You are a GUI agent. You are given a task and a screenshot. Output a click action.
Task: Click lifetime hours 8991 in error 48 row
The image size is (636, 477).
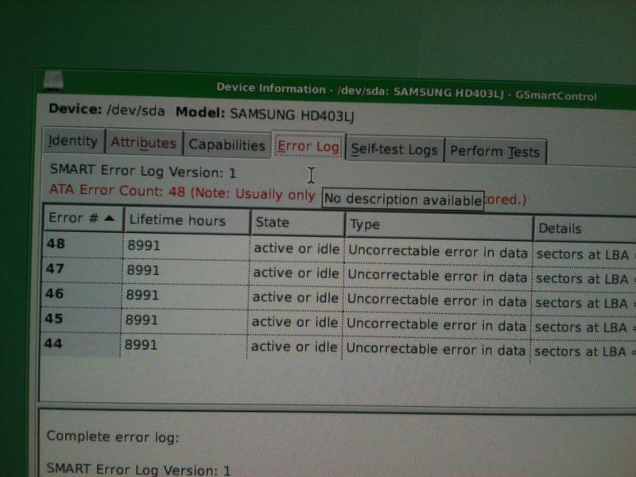pyautogui.click(x=144, y=246)
